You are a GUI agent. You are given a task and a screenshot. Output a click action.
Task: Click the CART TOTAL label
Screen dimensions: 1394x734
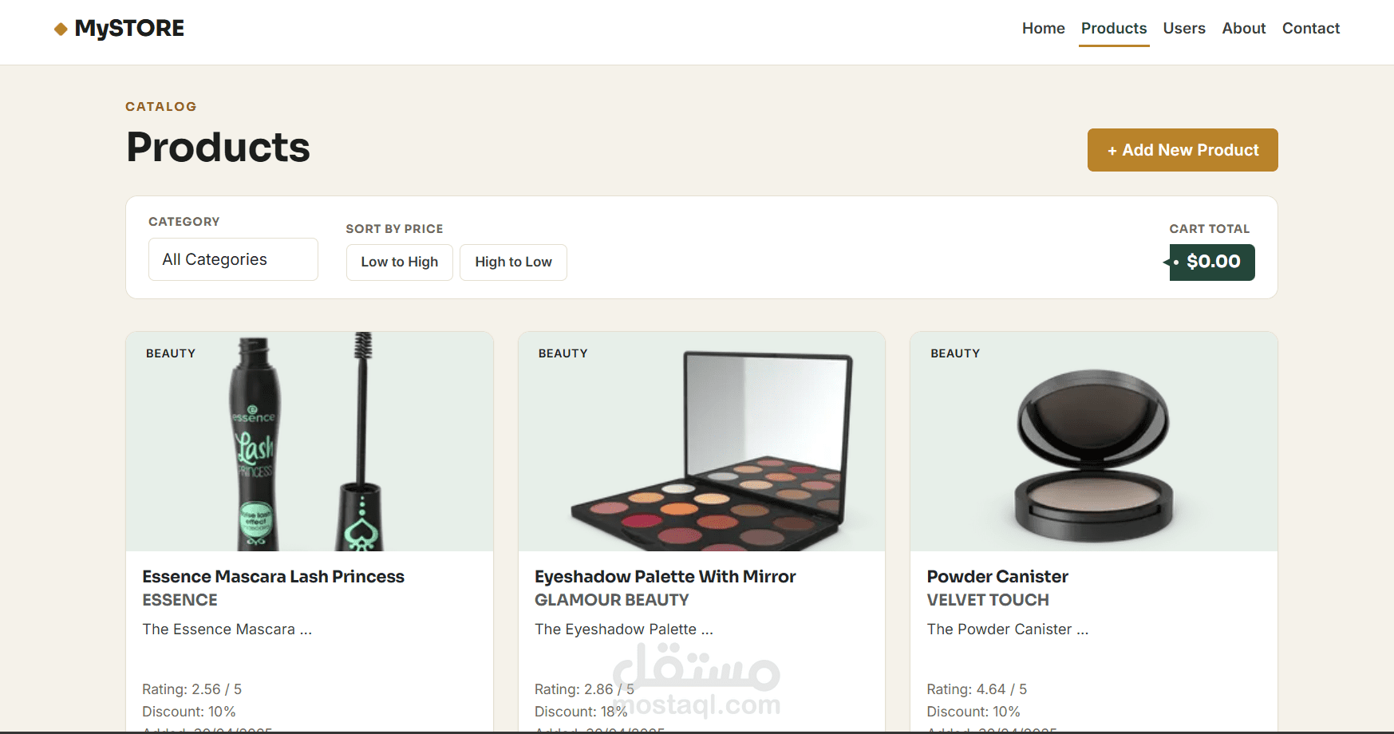1210,229
